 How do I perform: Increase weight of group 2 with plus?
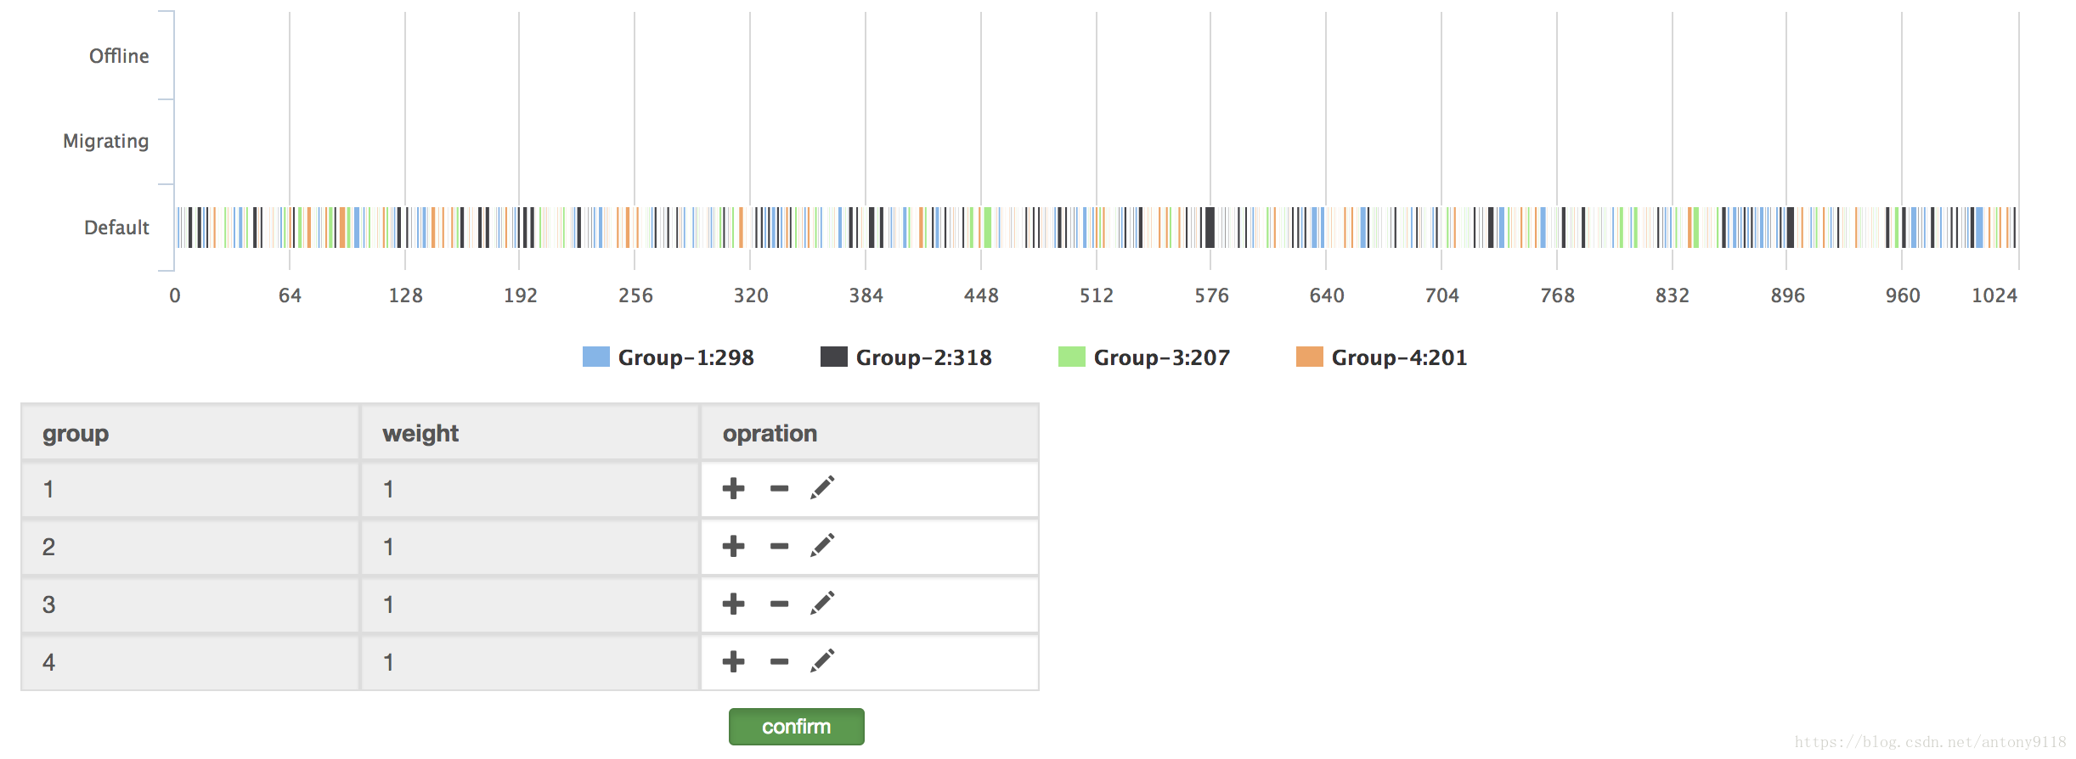tap(733, 546)
